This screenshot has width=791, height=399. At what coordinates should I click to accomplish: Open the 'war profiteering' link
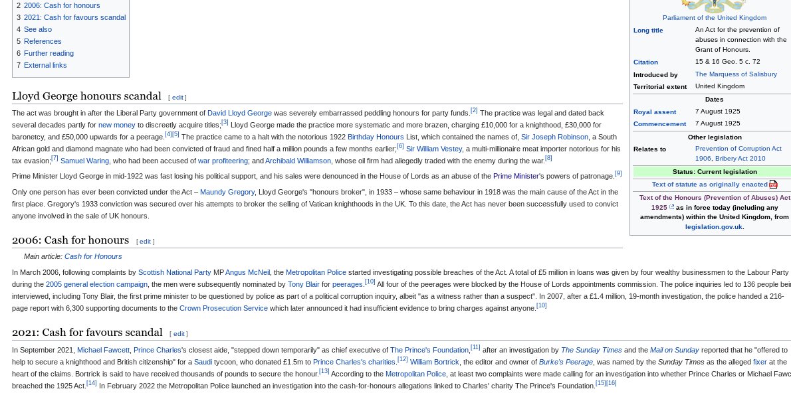223,161
